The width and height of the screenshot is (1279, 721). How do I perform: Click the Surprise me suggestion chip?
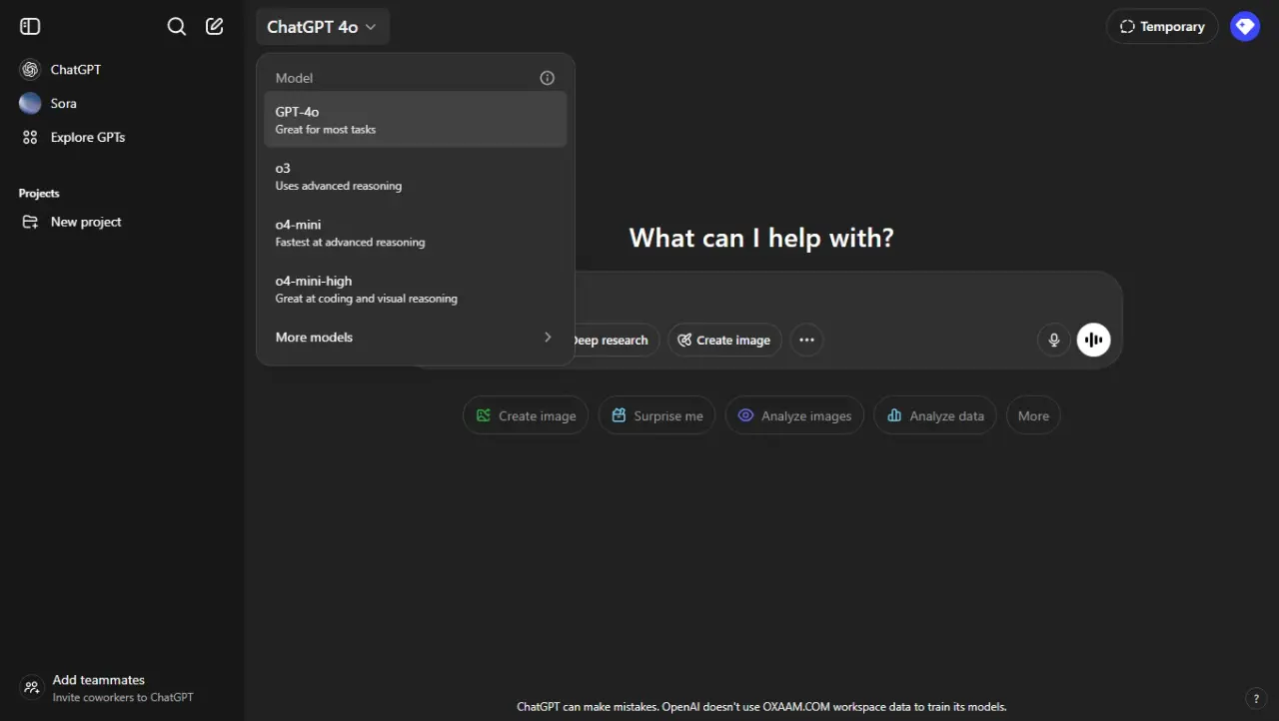[x=656, y=415]
